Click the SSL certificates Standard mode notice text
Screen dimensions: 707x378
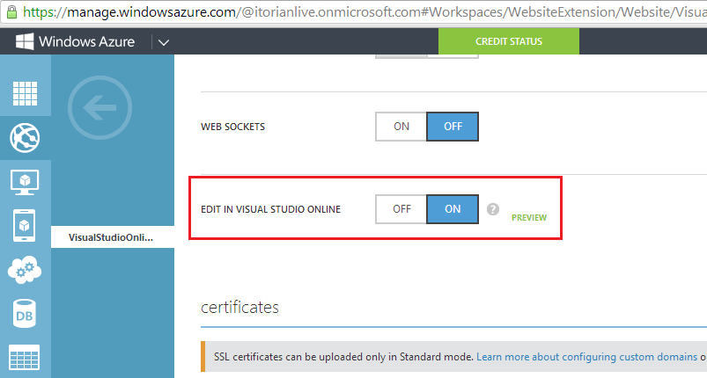click(x=343, y=357)
